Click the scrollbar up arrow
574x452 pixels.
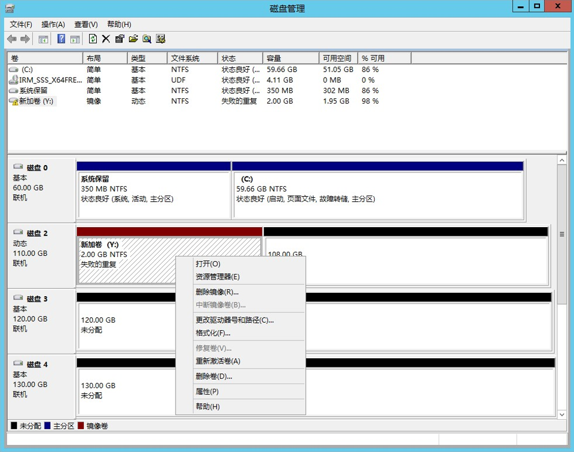tap(562, 160)
